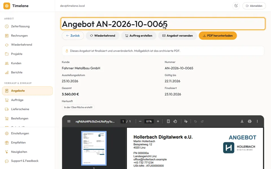The image size is (271, 169).
Task: Select Angebote in sidebar
Action: coord(27,91)
